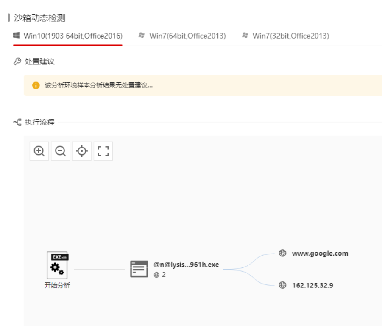Image resolution: width=382 pixels, height=326 pixels.
Task: Select the @n@lysis...961h.exe process label
Action: [186, 265]
